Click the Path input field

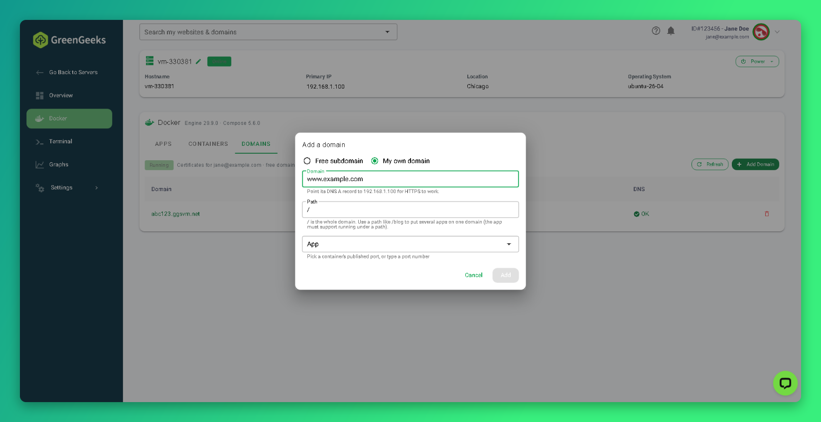tap(410, 210)
